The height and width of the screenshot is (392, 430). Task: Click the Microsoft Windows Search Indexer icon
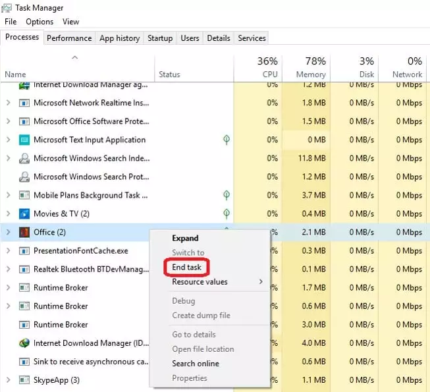24,158
